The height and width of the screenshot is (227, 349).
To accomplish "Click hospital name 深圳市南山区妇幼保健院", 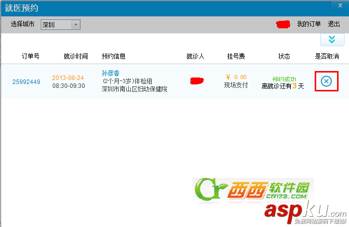I will coord(134,89).
